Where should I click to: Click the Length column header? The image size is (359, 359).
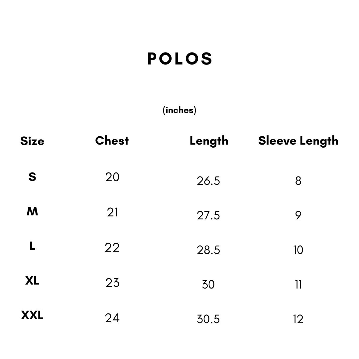point(209,141)
